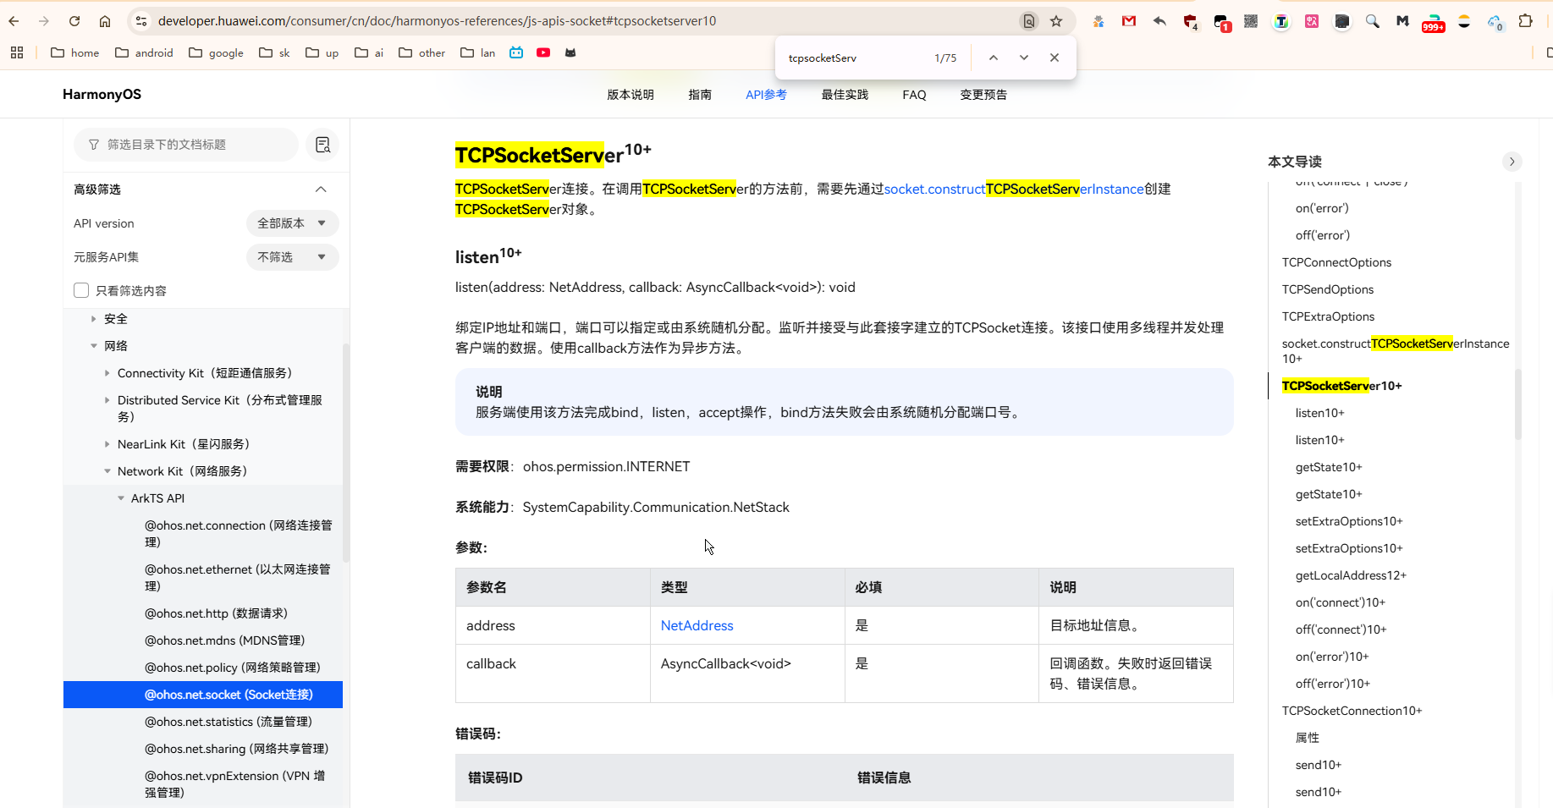This screenshot has height=808, width=1553.
Task: Jump to on('connect')10+ in outline
Action: (1340, 602)
